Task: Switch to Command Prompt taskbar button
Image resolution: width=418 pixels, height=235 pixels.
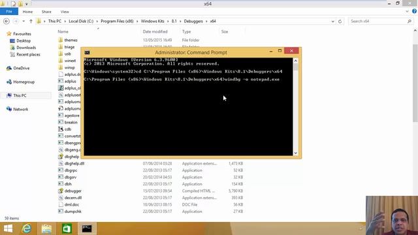Action: pyautogui.click(x=87, y=228)
